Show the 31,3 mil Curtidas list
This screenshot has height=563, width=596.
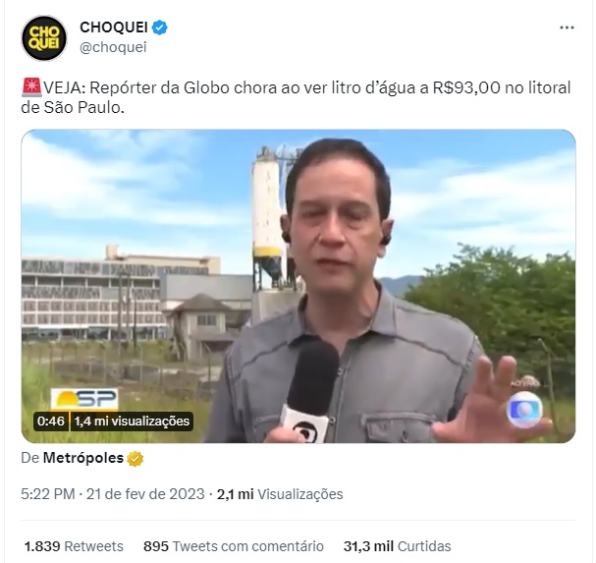point(398,546)
